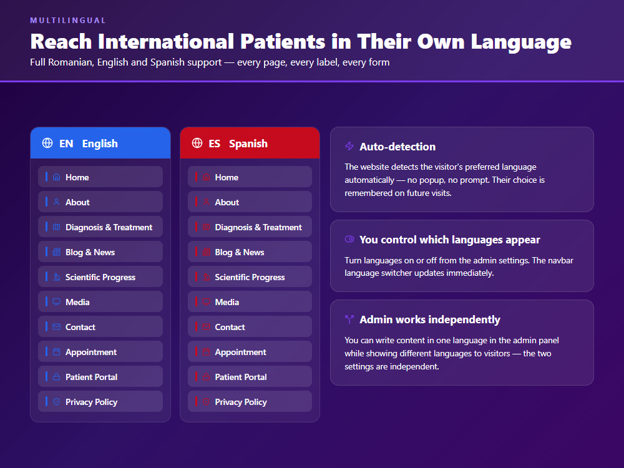Open Scientific Progress in the English list

[100, 276]
